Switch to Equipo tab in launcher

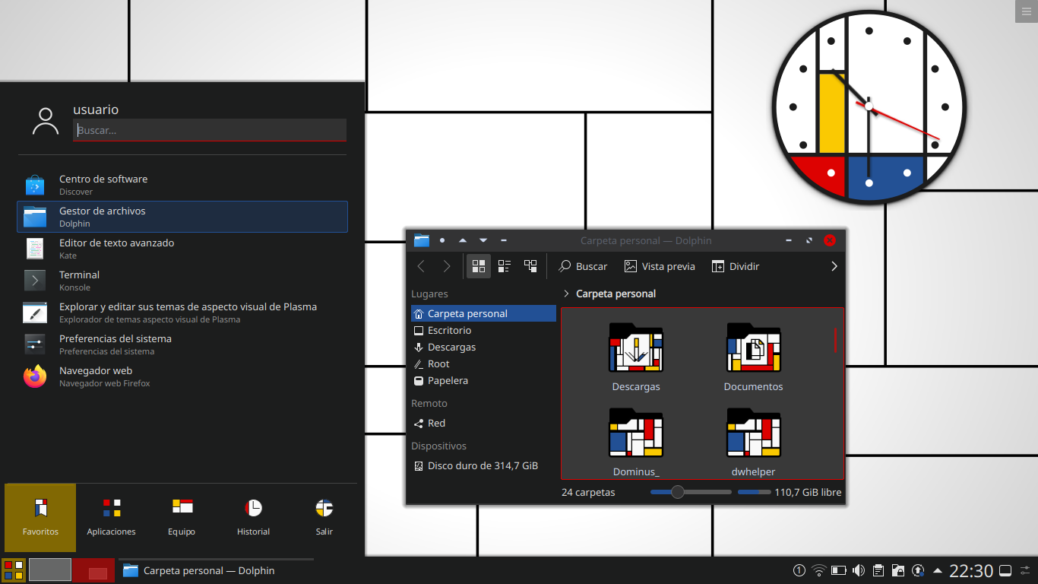point(182,517)
